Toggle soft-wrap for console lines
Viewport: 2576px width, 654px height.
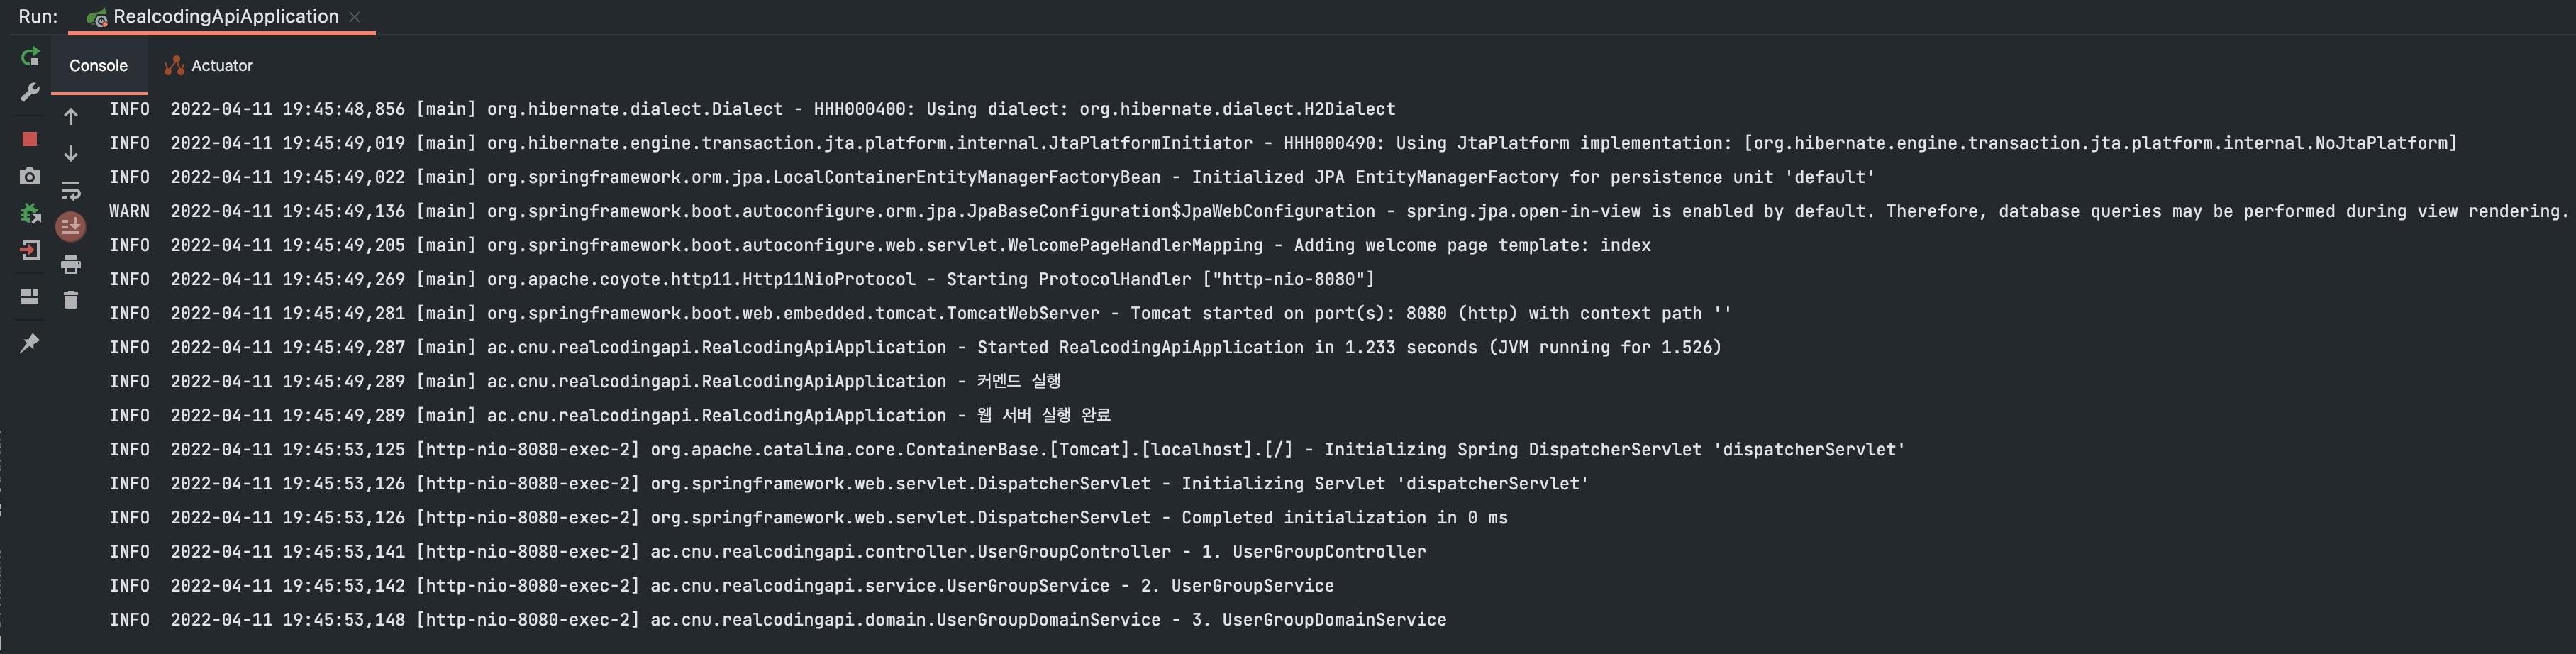click(70, 190)
